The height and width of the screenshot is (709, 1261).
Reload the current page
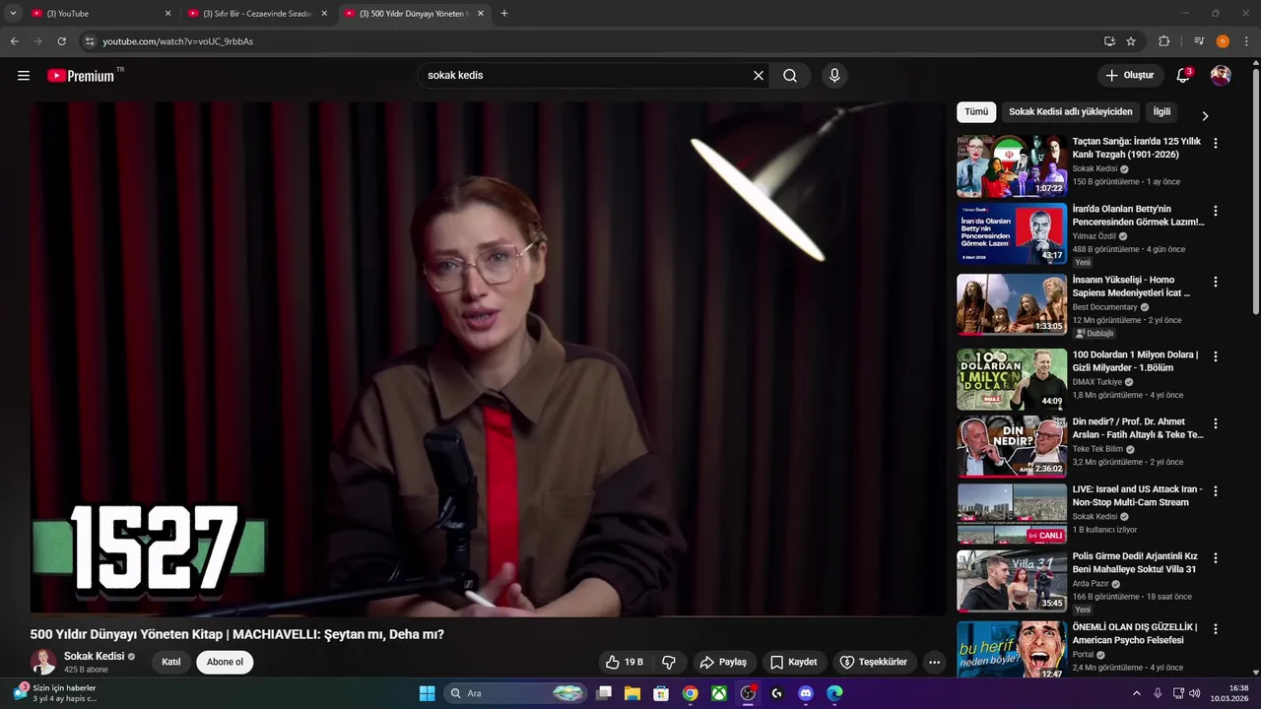[61, 41]
